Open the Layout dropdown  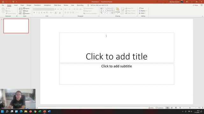[27, 9]
